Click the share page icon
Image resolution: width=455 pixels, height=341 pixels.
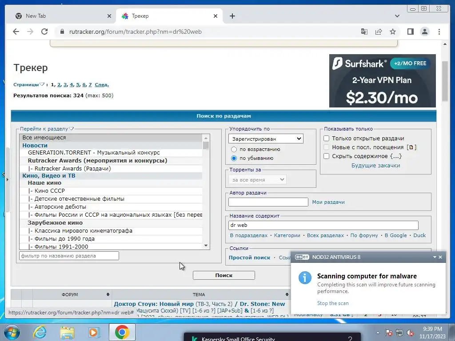[379, 32]
